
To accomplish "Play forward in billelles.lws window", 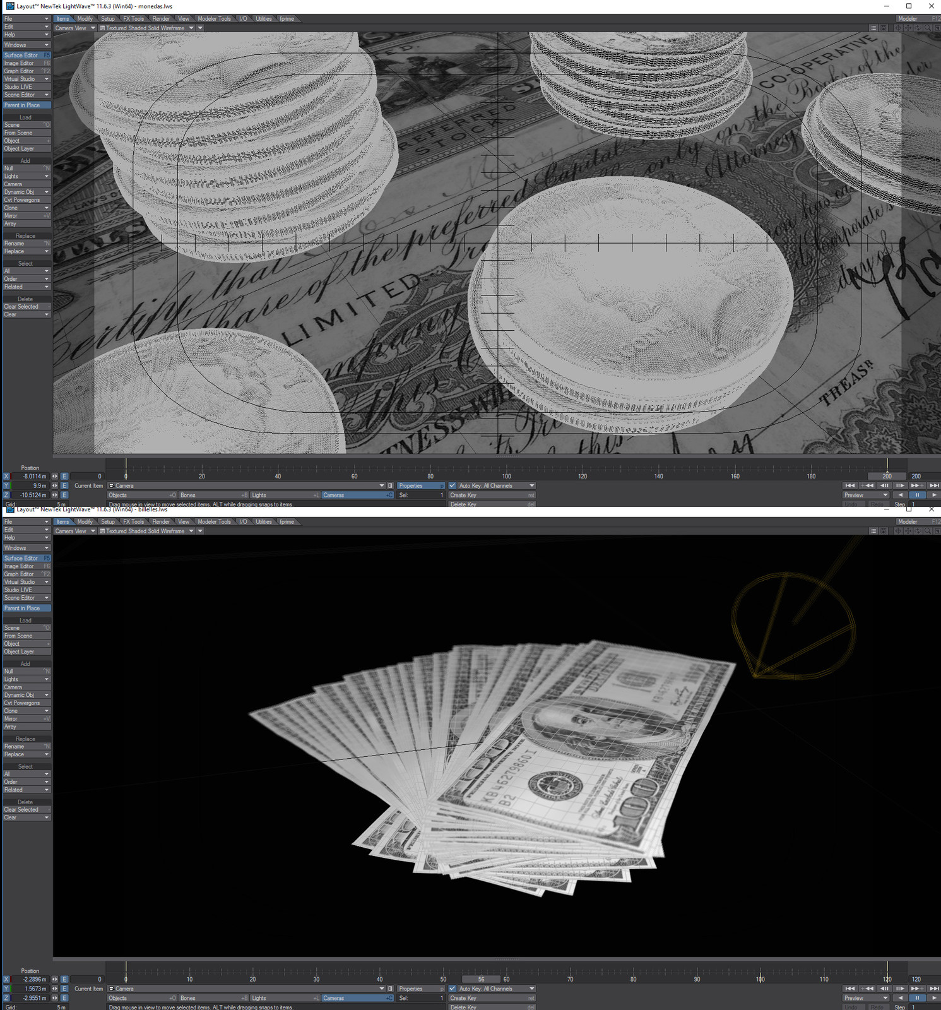I will click(934, 998).
